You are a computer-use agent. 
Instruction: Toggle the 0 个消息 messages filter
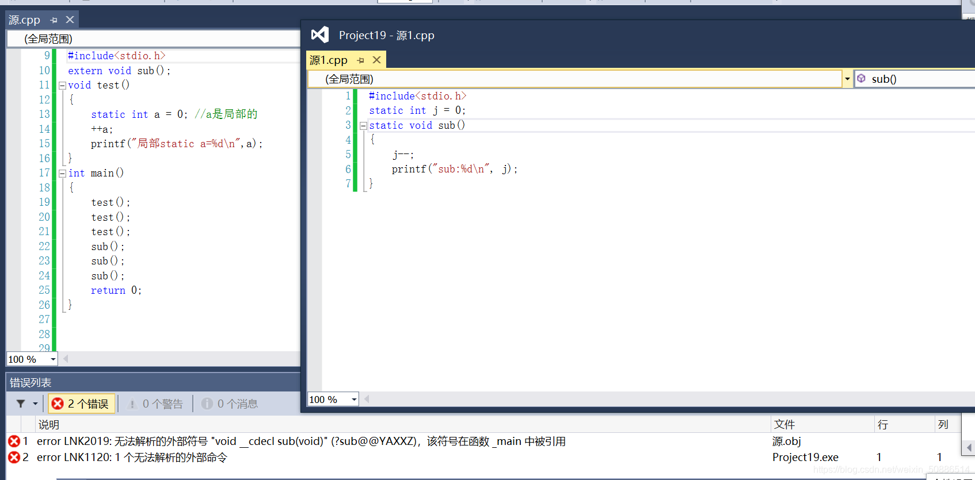pos(230,404)
